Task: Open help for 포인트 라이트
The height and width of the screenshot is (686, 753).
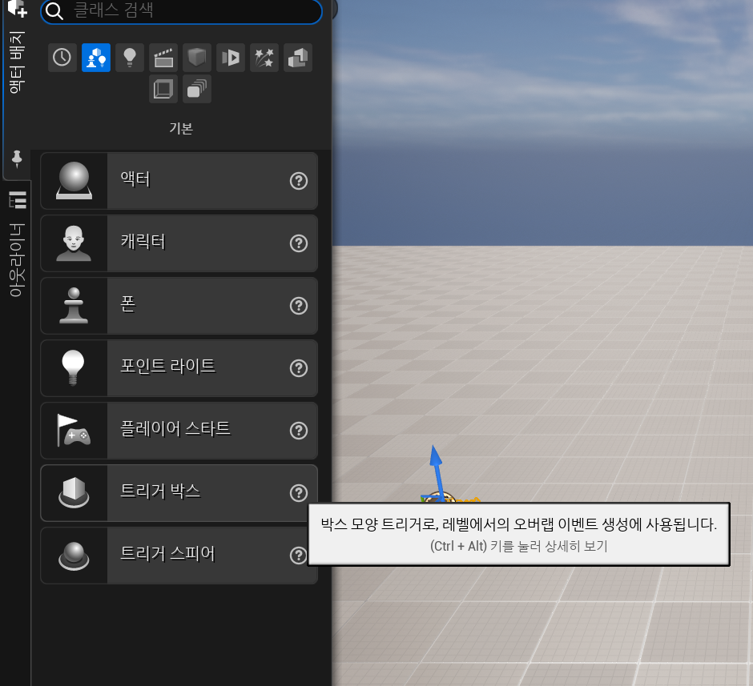Action: click(x=299, y=368)
